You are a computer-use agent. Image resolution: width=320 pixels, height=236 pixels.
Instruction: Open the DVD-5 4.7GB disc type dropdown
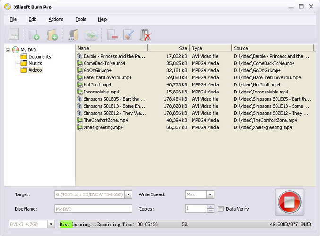point(51,224)
